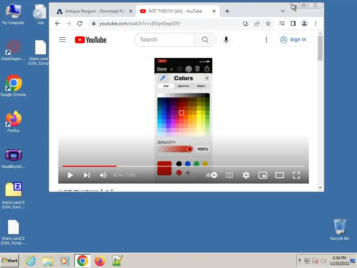Skip to the next video
The image size is (357, 268).
[x=87, y=175]
